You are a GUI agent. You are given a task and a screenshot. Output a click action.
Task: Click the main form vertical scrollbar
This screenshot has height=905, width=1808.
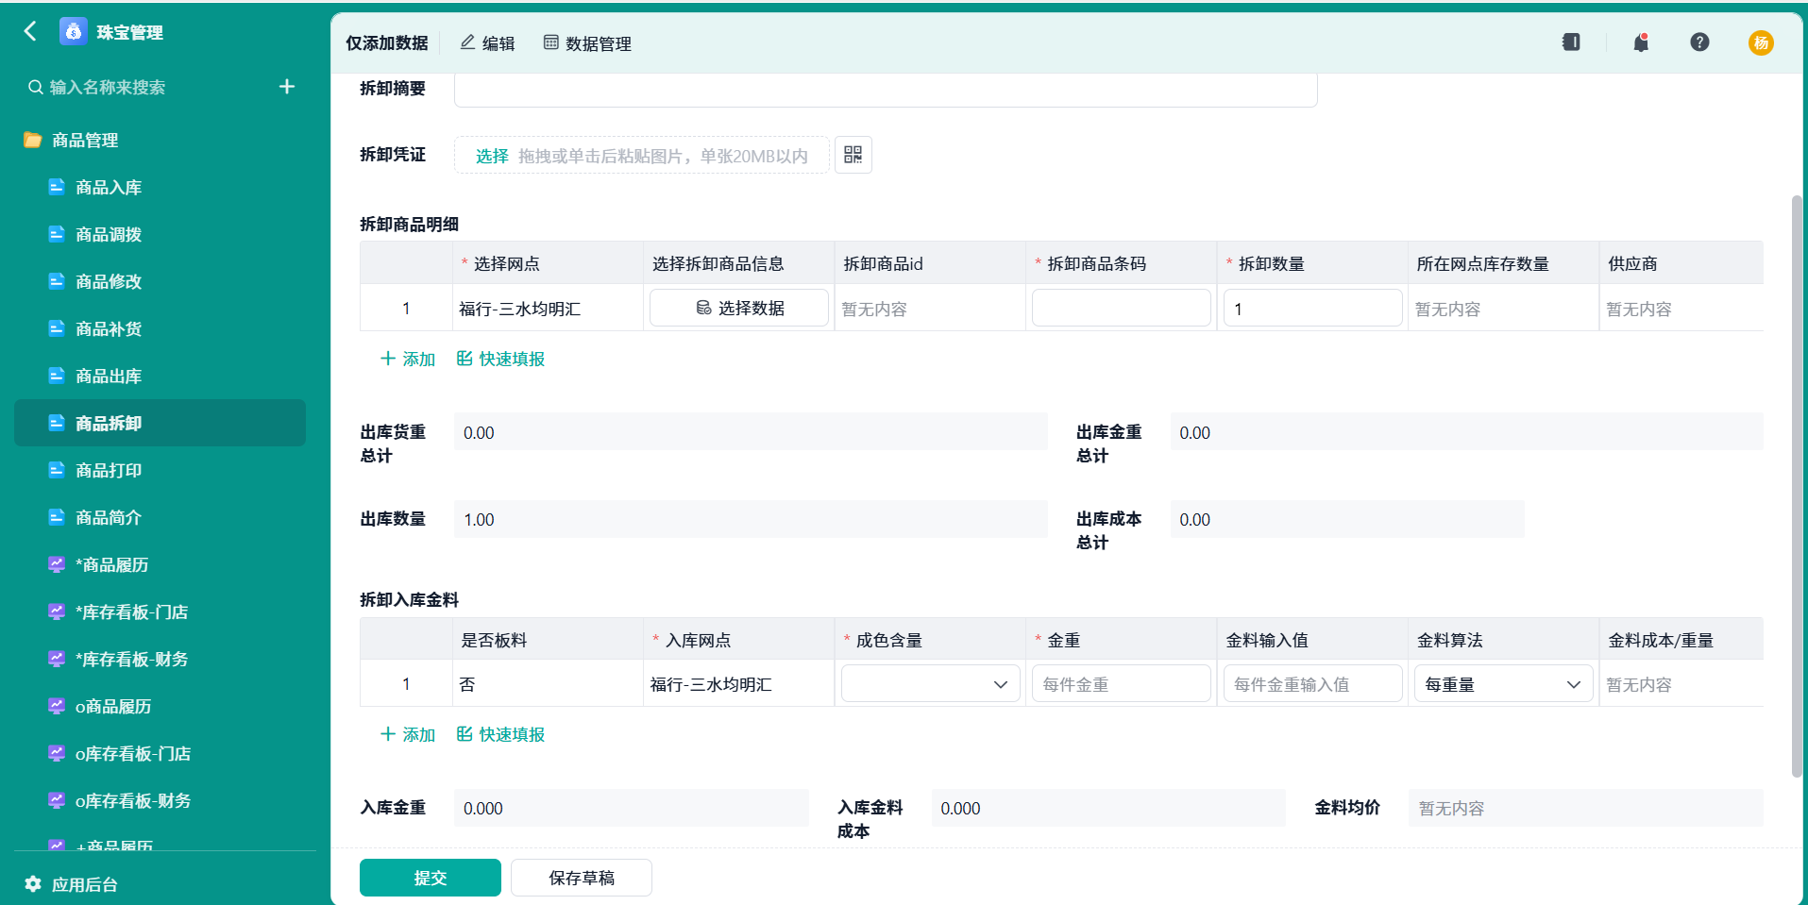click(x=1797, y=486)
